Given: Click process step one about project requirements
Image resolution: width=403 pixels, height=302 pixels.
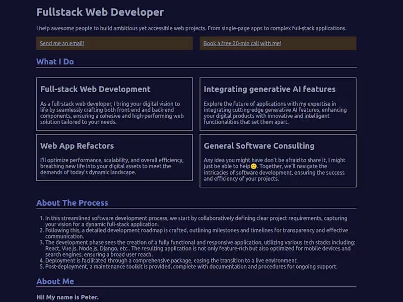Looking at the screenshot, I should click(196, 221).
